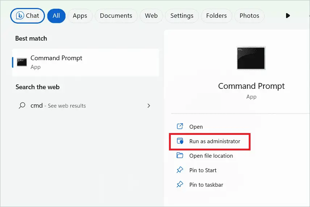Image resolution: width=310 pixels, height=207 pixels.
Task: Click the Search the web heading
Action: [x=38, y=87]
